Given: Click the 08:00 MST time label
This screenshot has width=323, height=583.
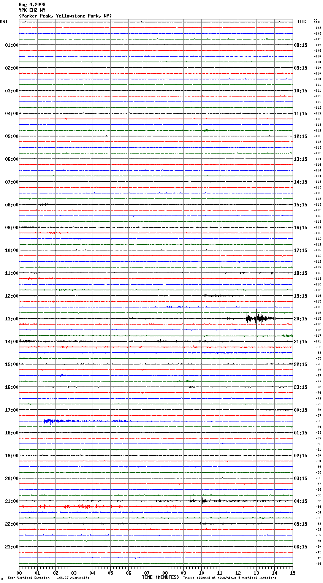Looking at the screenshot, I should point(12,205).
